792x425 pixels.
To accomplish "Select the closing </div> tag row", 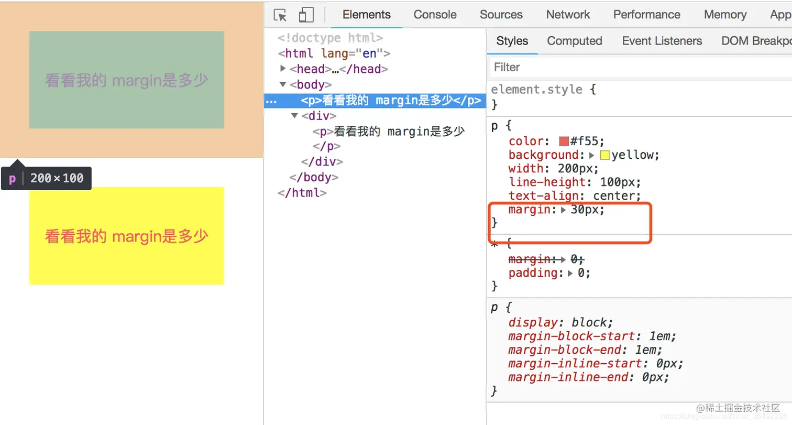I will [x=322, y=161].
